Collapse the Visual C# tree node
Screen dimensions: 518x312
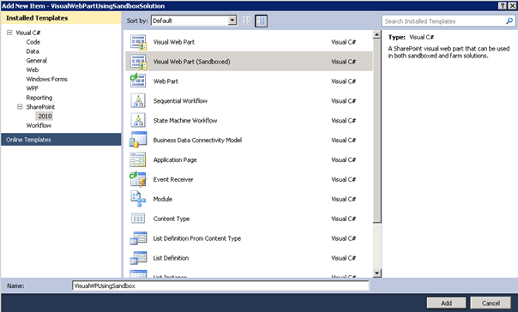[9, 33]
